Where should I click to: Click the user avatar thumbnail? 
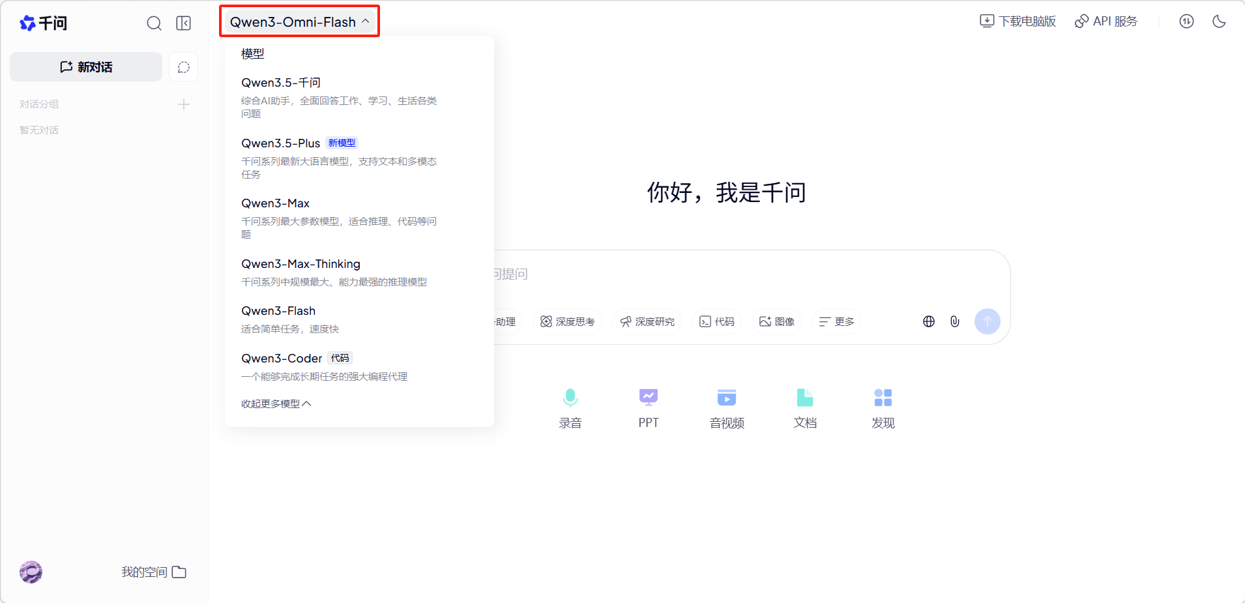(x=31, y=572)
